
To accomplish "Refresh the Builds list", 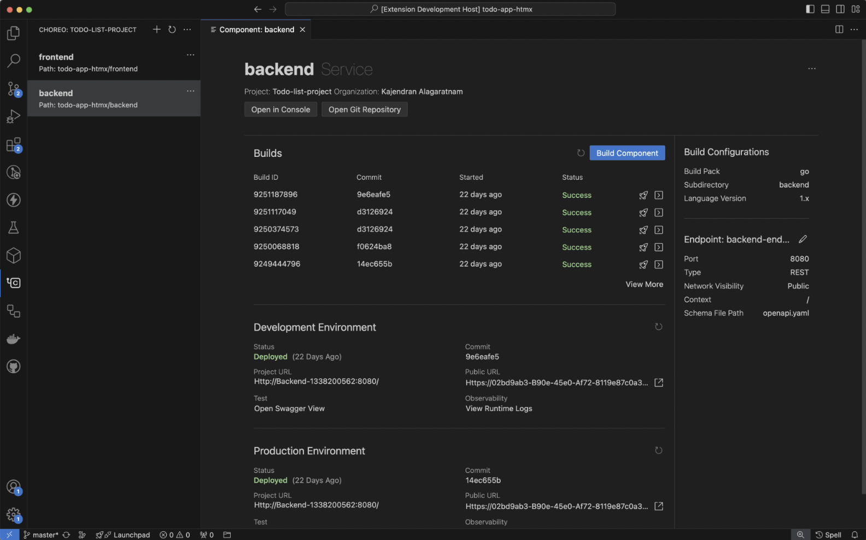I will point(581,153).
